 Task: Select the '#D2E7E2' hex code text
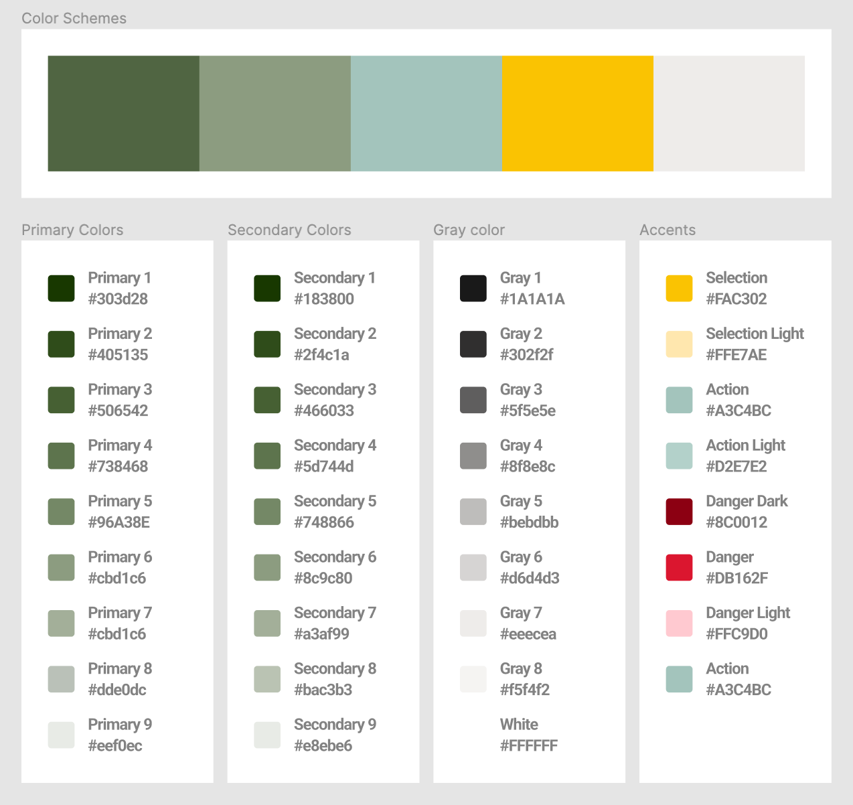pos(736,466)
